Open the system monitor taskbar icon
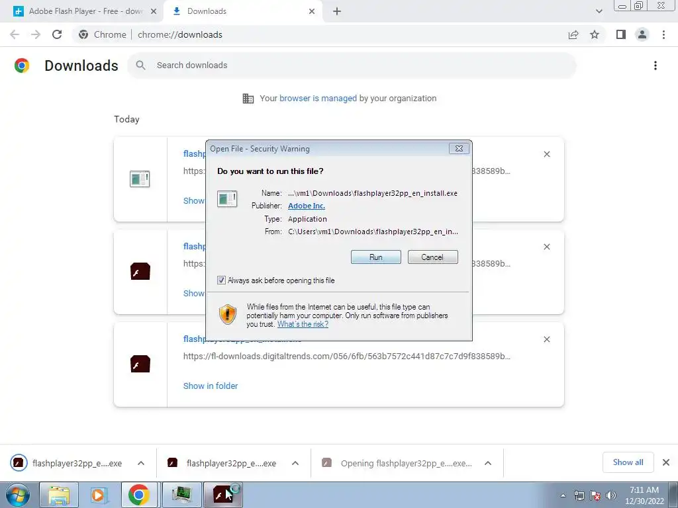 (181, 495)
